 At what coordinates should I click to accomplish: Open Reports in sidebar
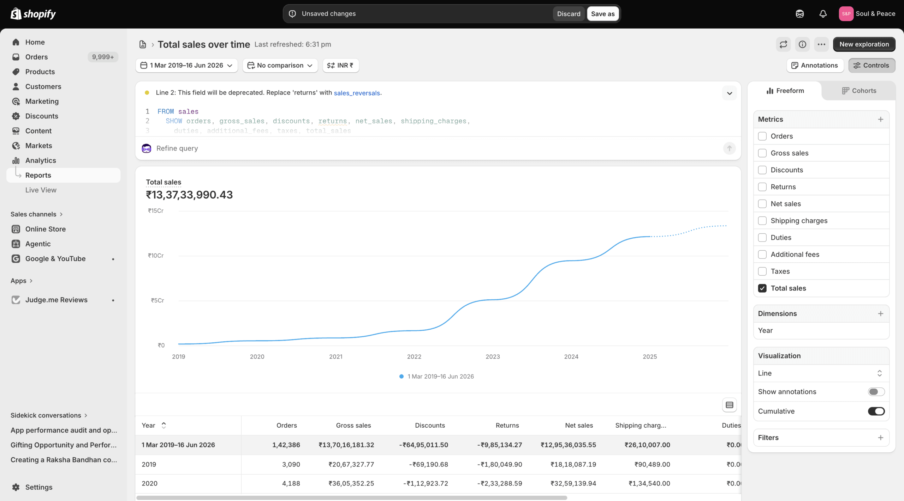[64, 176]
